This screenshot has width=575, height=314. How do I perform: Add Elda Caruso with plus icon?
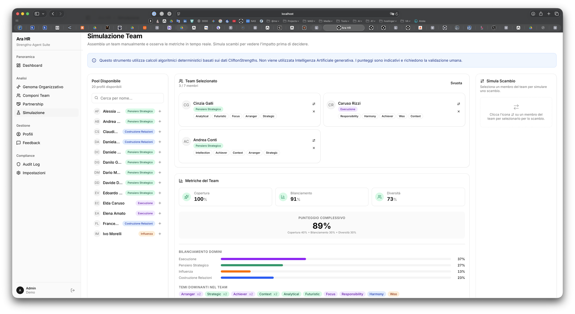click(160, 203)
